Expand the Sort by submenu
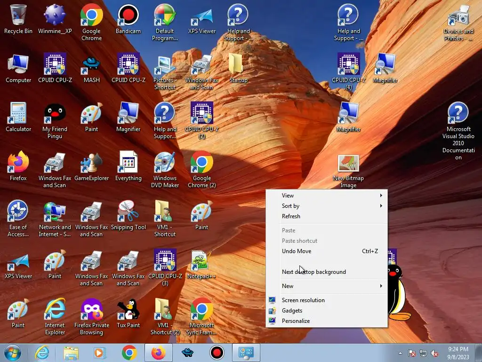This screenshot has height=362, width=482. pyautogui.click(x=327, y=206)
